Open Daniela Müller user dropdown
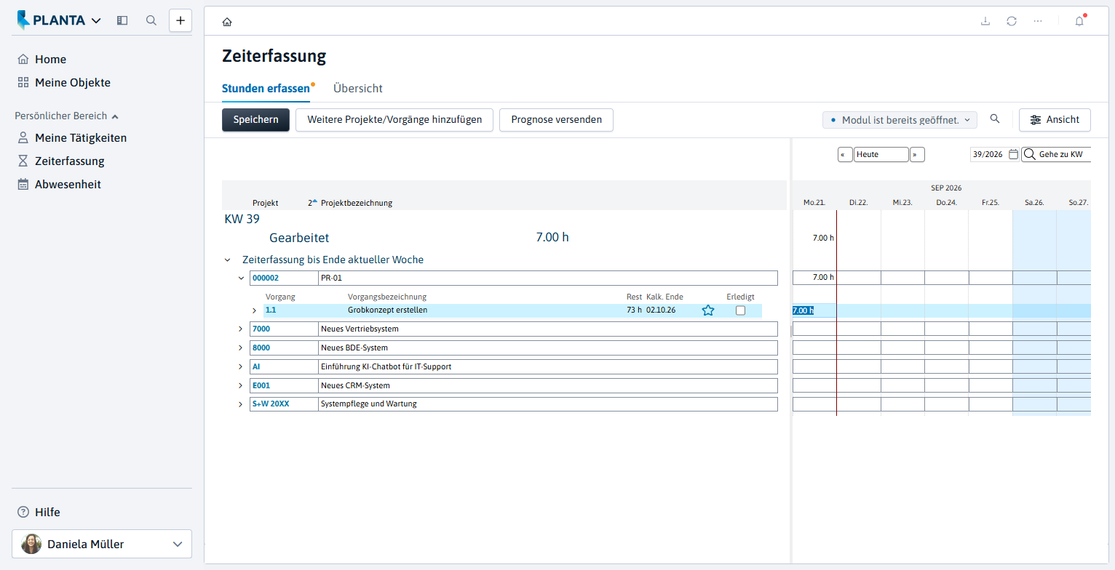Image resolution: width=1115 pixels, height=570 pixels. coord(102,544)
